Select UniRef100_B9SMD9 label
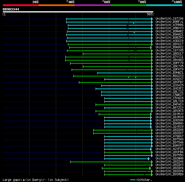Screen dimensions: 185x182 coord(169,174)
